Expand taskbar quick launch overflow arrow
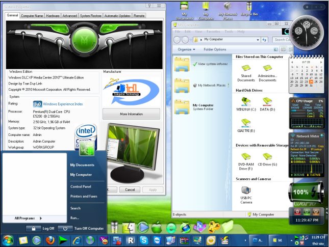This screenshot has height=247, width=329. pos(245,240)
